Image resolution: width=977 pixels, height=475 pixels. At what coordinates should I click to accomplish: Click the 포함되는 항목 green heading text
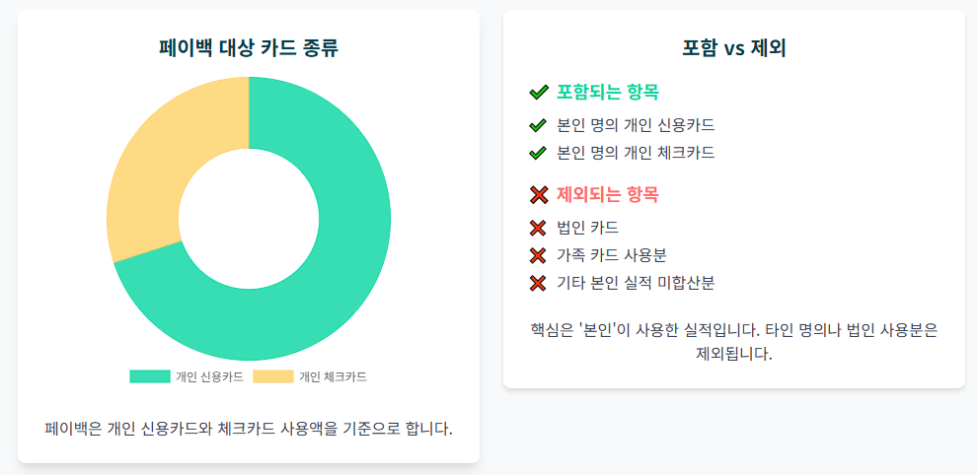click(x=608, y=93)
